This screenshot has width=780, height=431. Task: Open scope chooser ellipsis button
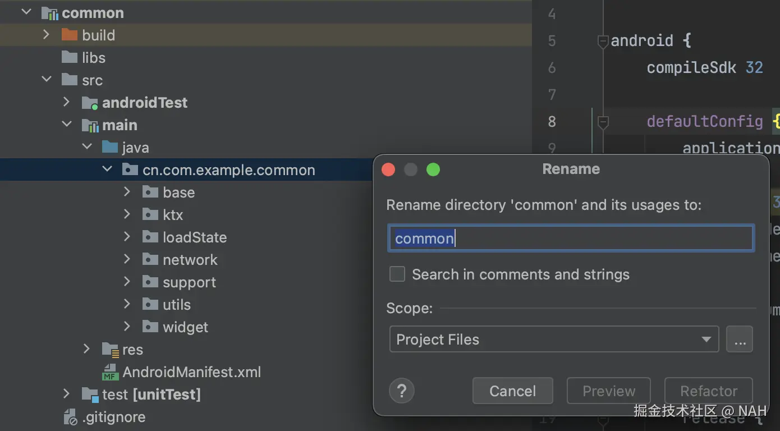pyautogui.click(x=740, y=340)
